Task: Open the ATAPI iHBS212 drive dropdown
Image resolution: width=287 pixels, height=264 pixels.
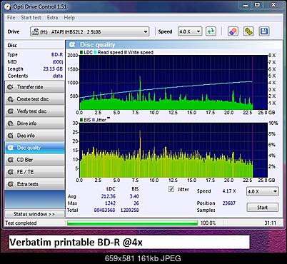Action: coord(90,31)
